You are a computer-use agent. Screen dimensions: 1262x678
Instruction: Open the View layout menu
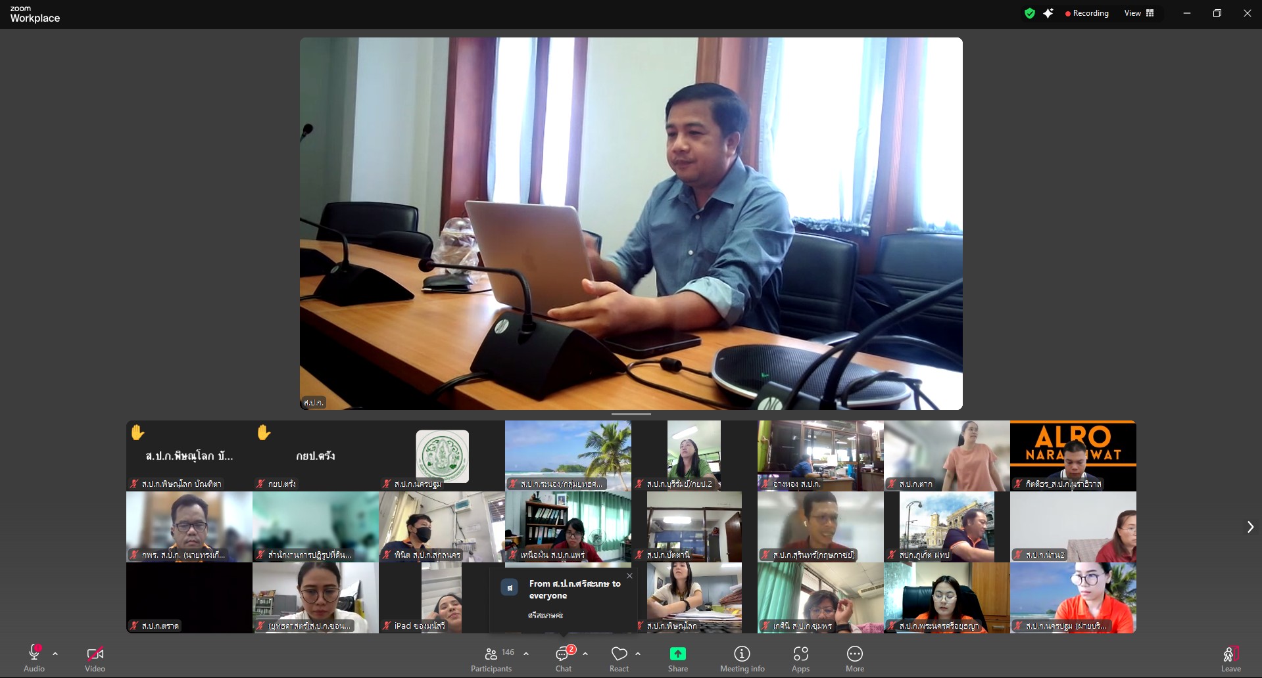tap(1139, 13)
